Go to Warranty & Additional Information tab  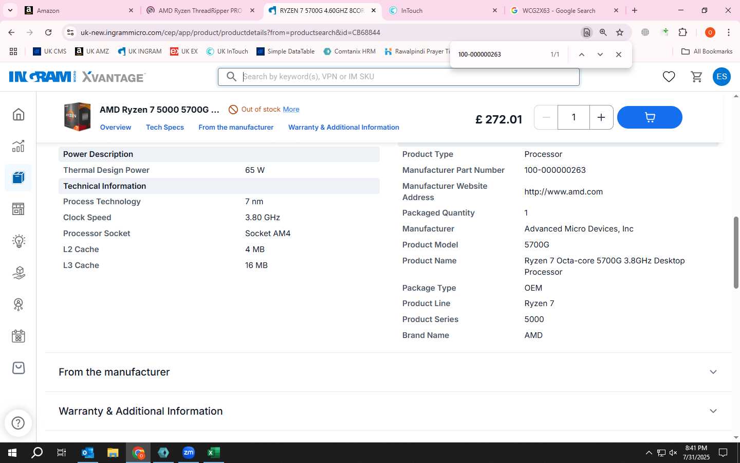344,127
